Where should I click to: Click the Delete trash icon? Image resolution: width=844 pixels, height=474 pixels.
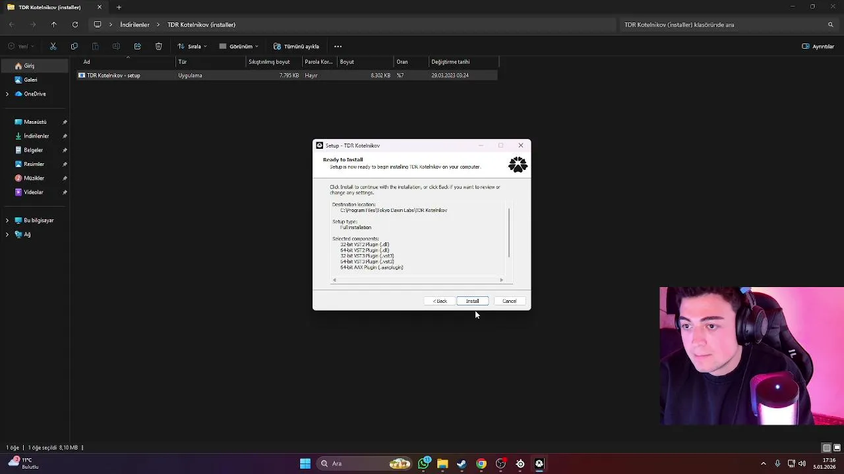[158, 46]
